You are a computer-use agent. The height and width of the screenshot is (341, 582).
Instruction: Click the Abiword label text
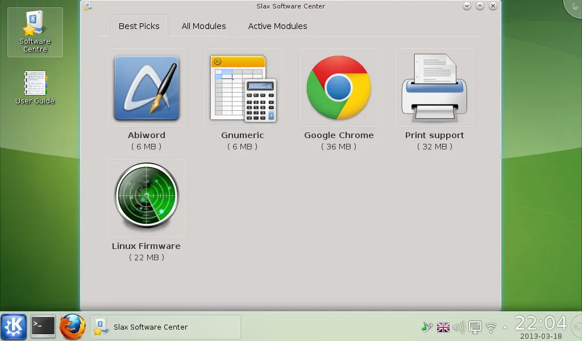click(147, 135)
